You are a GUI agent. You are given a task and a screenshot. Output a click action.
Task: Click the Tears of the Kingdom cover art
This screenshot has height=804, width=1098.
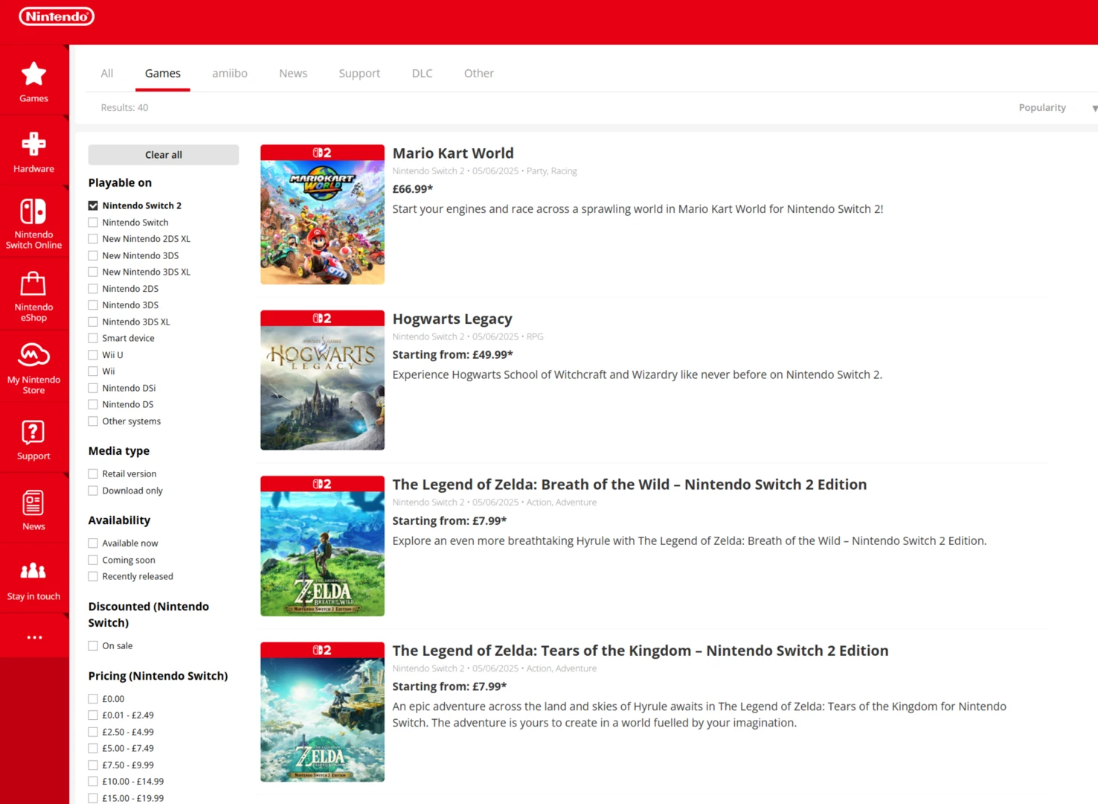(322, 712)
